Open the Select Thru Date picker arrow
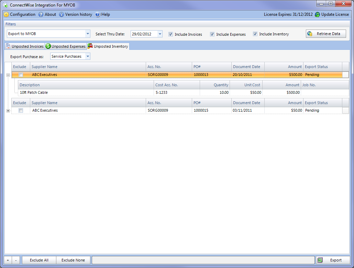 coord(160,34)
